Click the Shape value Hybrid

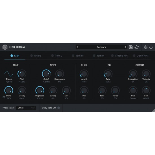coord(9,82)
